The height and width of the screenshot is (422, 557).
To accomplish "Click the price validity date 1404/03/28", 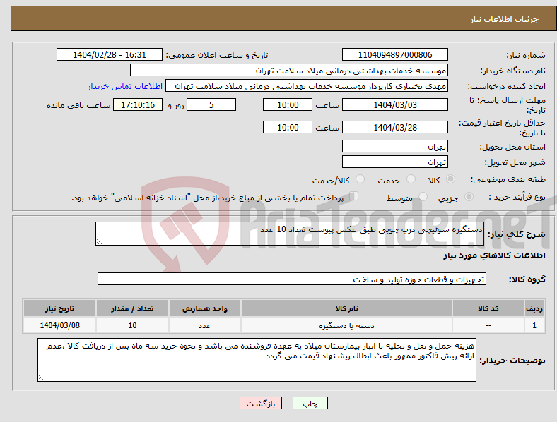I will (395, 127).
